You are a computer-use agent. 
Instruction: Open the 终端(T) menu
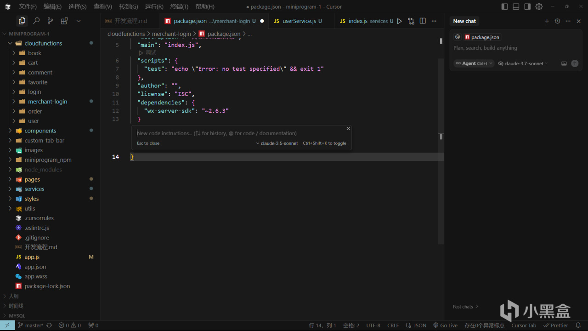click(x=179, y=6)
